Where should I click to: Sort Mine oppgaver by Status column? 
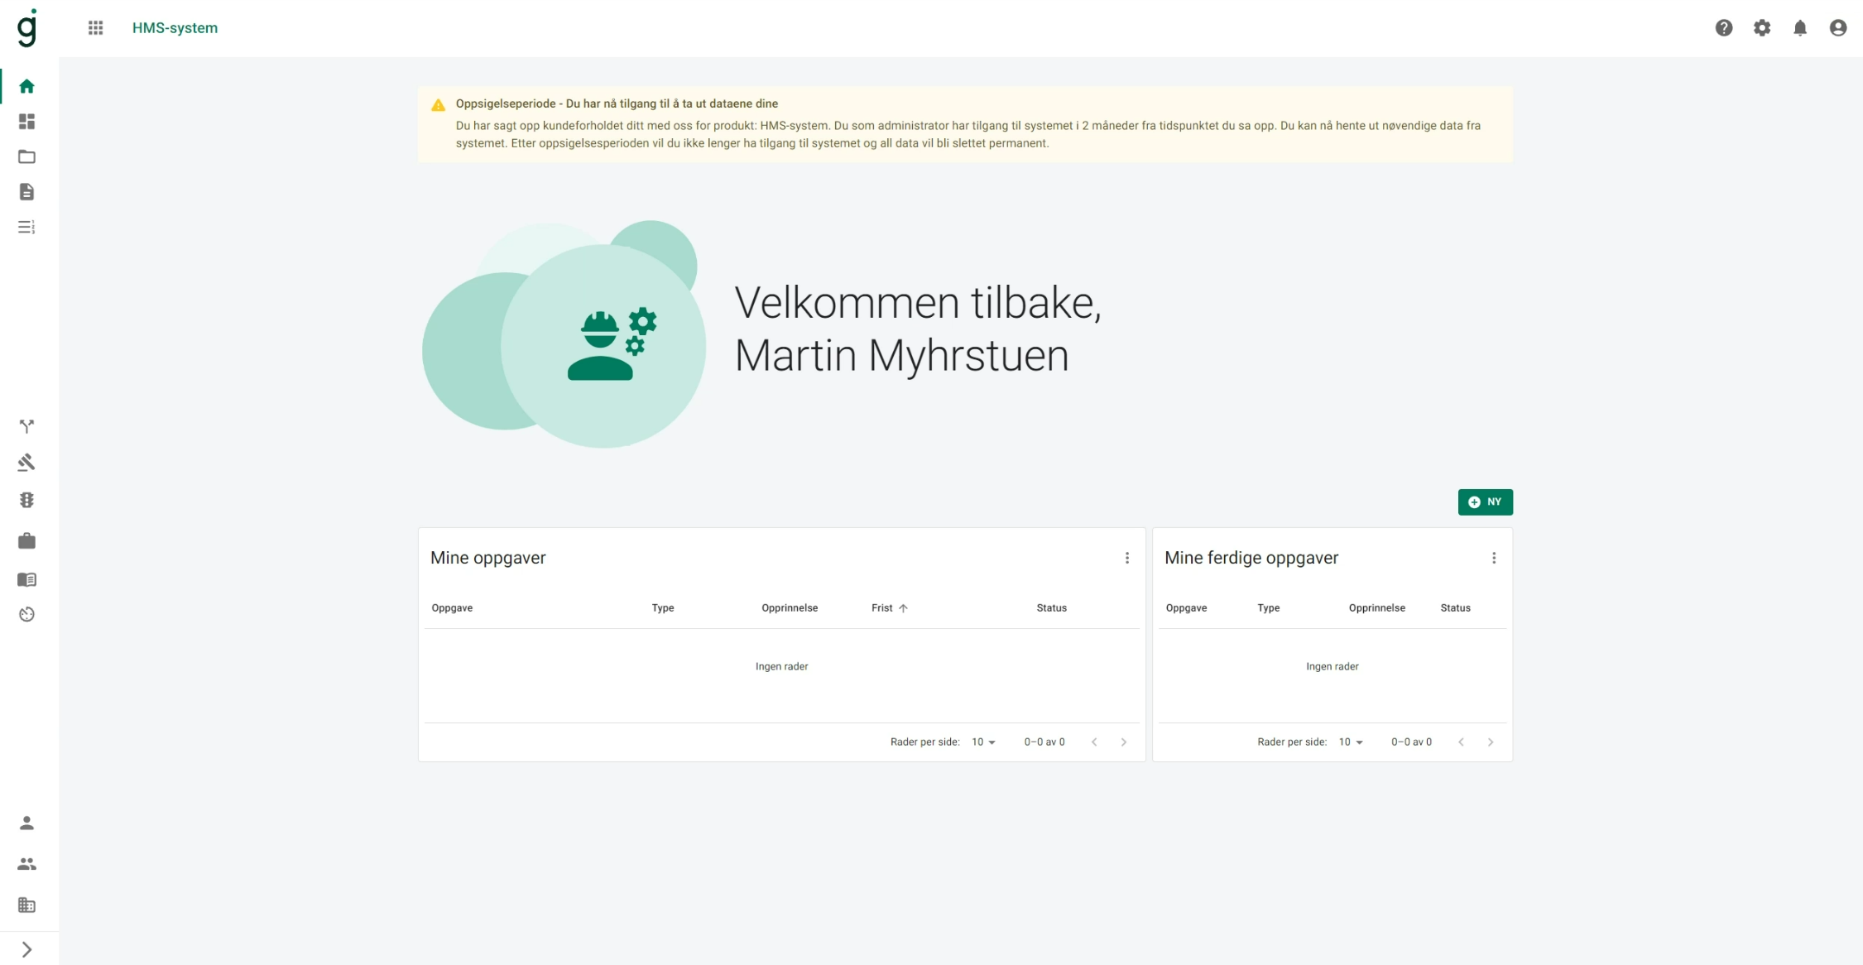1051,607
